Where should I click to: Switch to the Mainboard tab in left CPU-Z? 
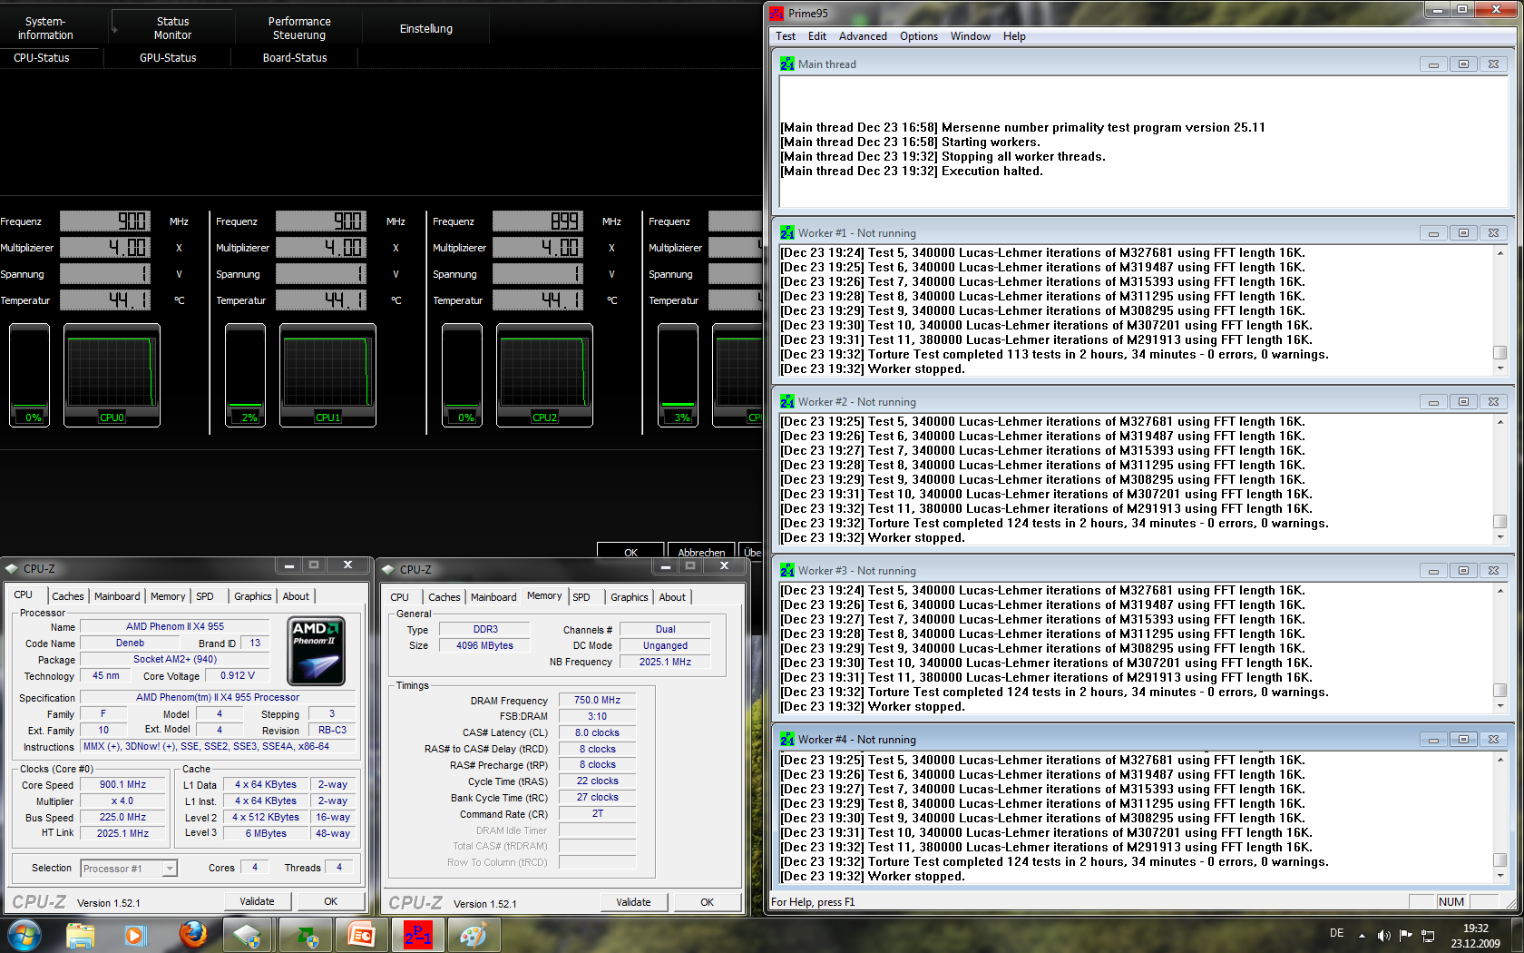117,596
